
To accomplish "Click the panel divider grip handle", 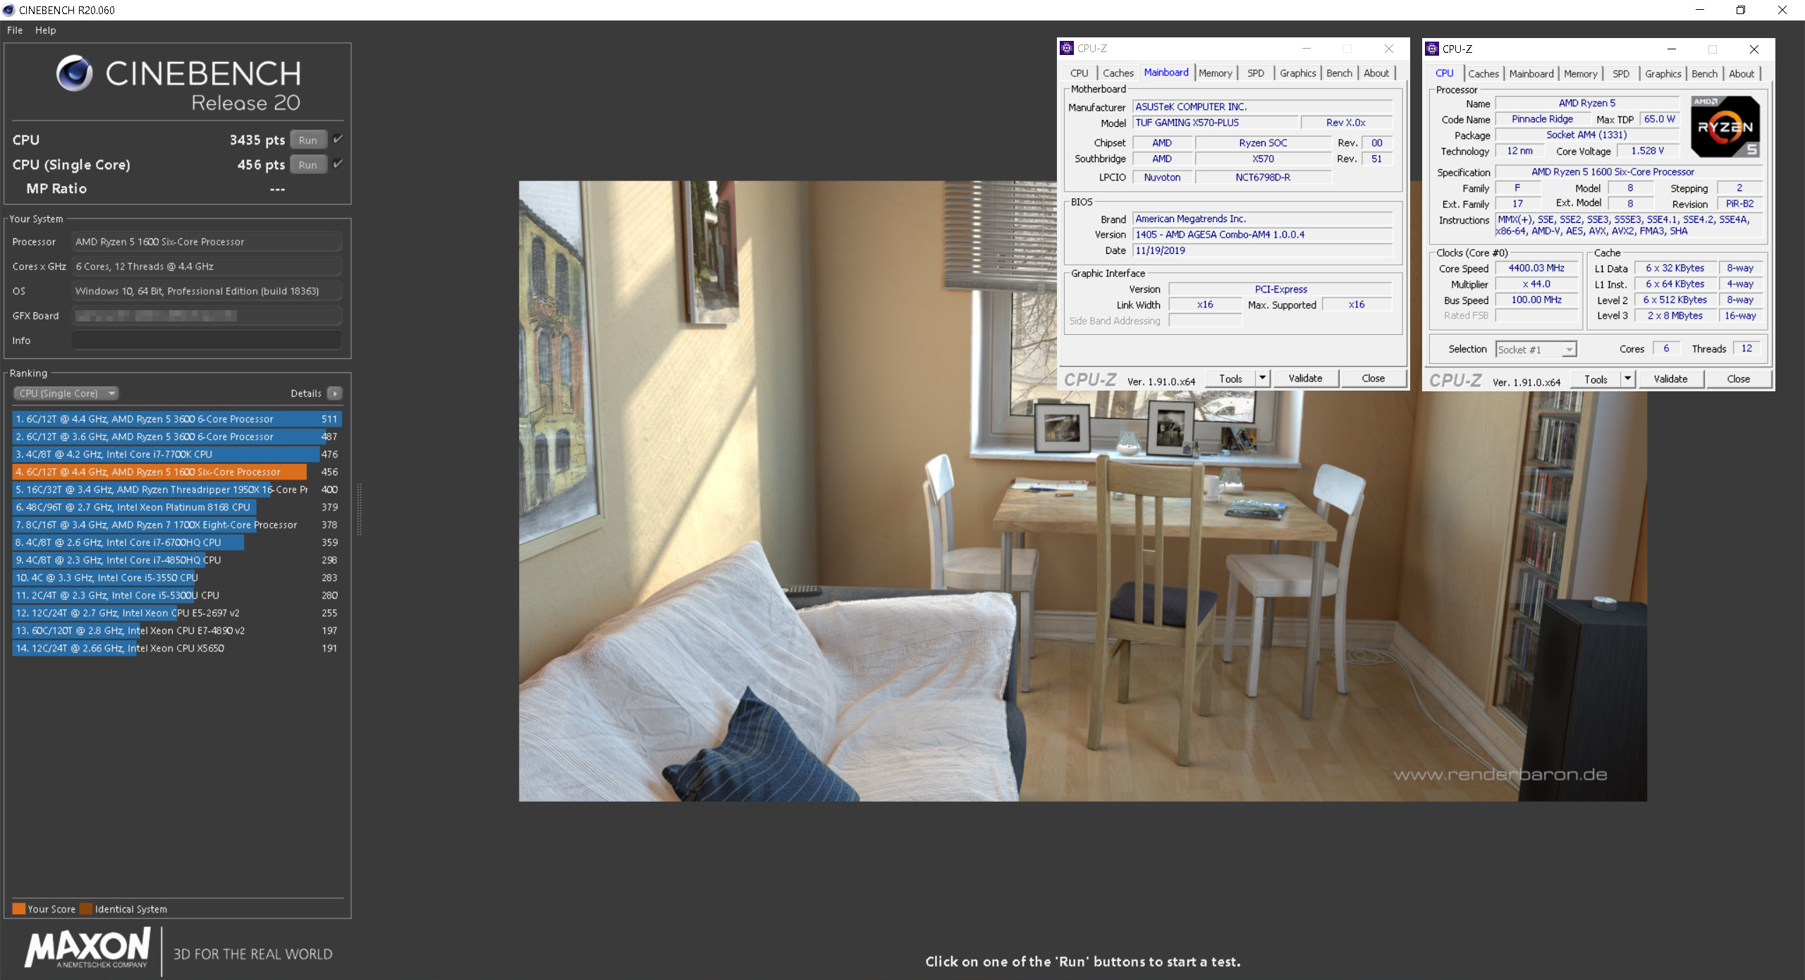I will [360, 509].
